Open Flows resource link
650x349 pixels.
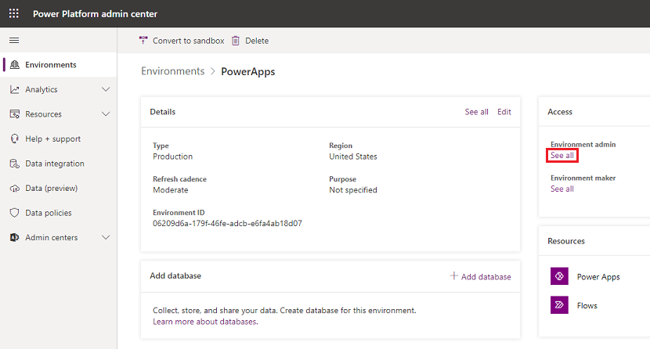coord(587,305)
